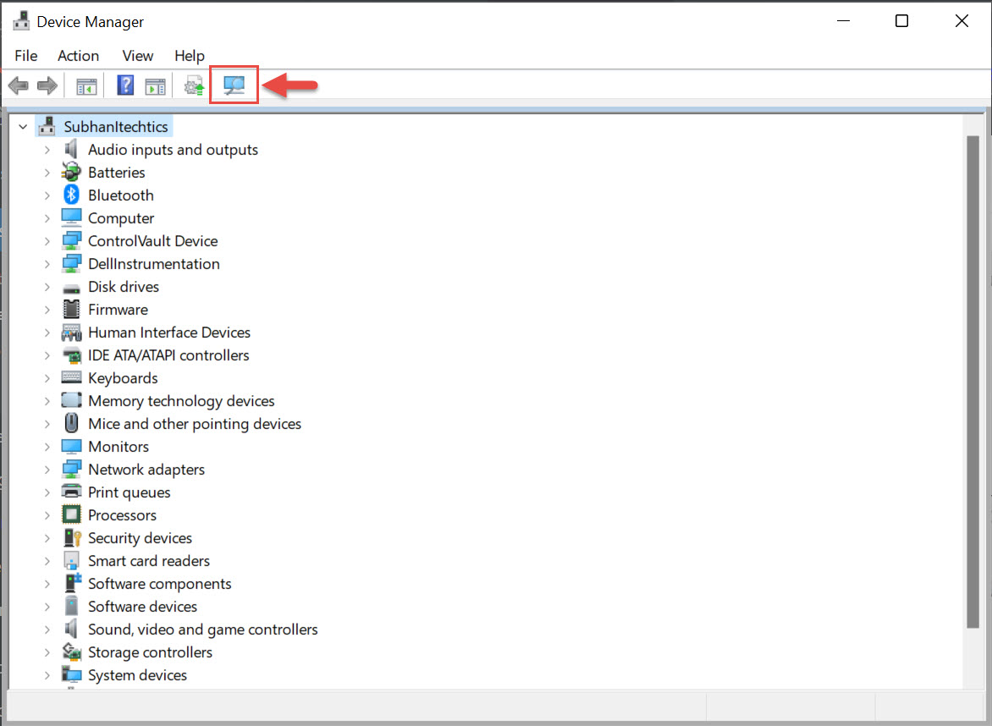Click the Scan for hardware changes icon
The image size is (992, 726).
tap(233, 85)
